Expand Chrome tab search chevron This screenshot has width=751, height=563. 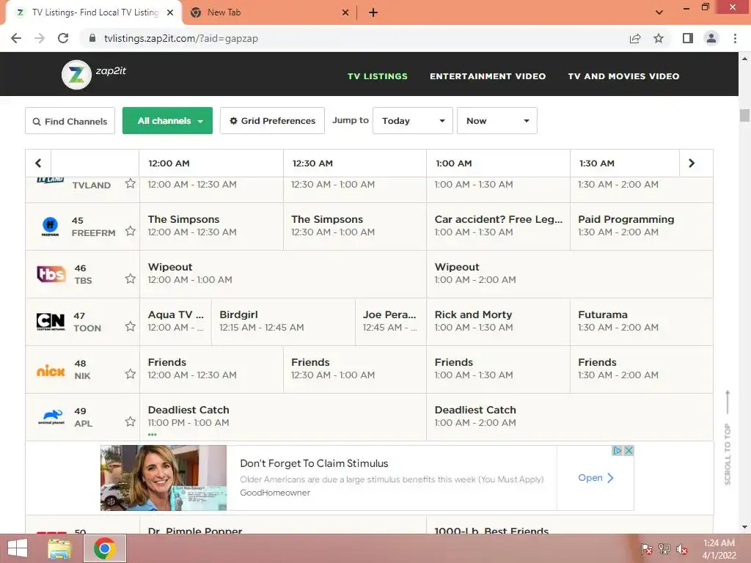pos(659,12)
